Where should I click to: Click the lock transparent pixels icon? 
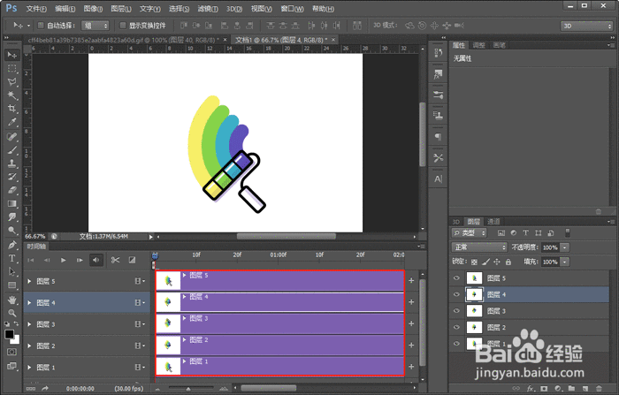[x=474, y=262]
